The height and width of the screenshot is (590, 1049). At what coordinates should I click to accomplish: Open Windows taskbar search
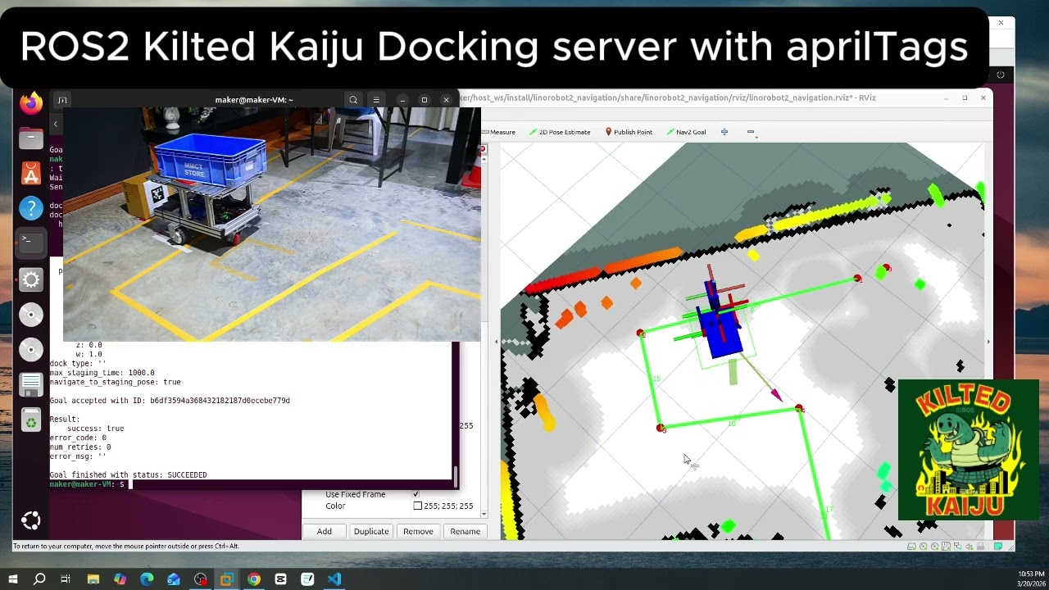pos(39,579)
